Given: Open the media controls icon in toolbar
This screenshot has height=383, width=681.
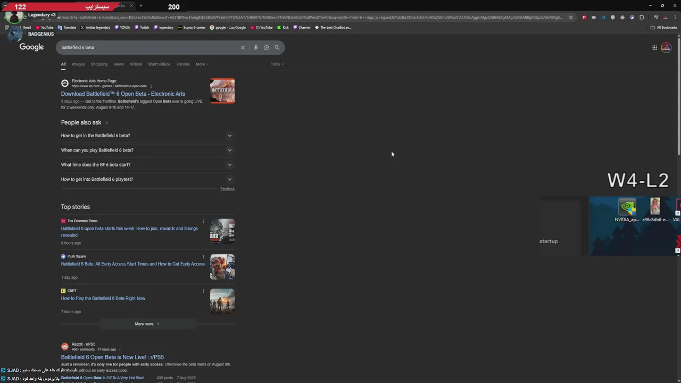Looking at the screenshot, I should click(x=656, y=17).
